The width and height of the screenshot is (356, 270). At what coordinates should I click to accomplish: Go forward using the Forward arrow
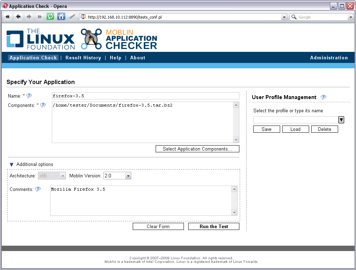coord(29,16)
